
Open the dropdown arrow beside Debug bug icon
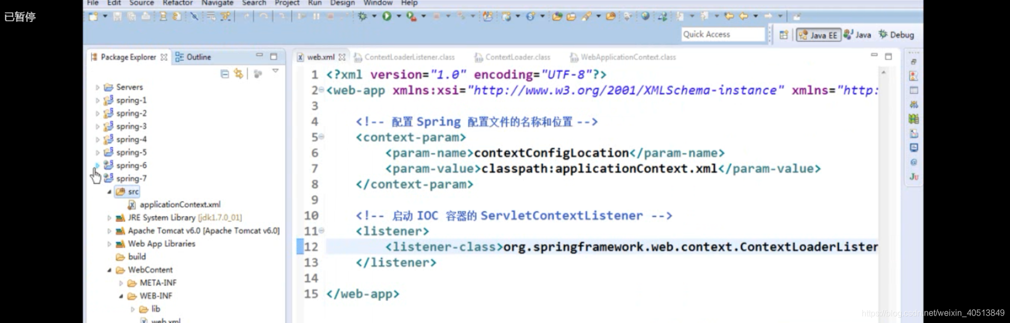click(x=374, y=16)
